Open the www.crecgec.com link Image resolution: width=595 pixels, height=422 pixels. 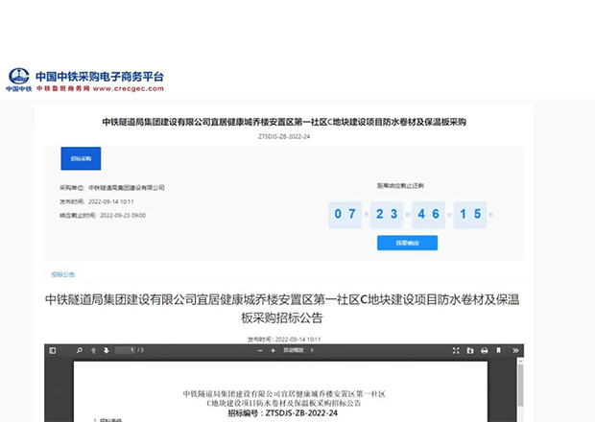pyautogui.click(x=128, y=88)
